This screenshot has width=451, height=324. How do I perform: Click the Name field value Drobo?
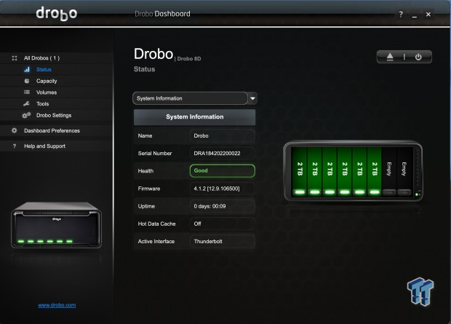[x=222, y=135]
